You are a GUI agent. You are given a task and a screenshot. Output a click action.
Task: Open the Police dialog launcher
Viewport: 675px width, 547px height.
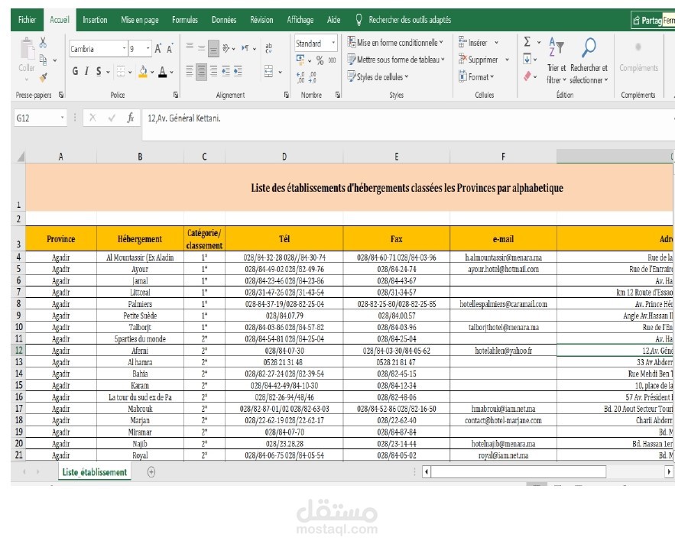tap(176, 95)
